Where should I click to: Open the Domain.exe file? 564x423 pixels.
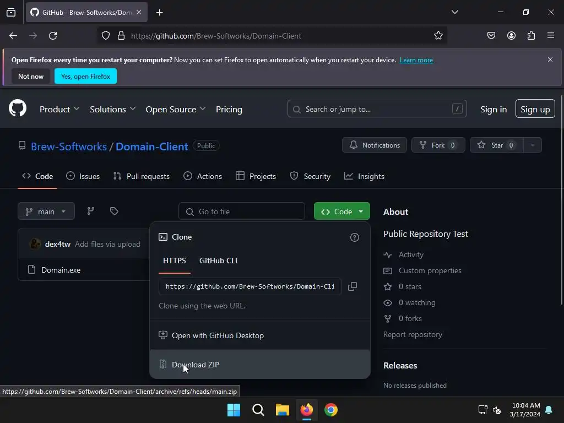point(61,270)
